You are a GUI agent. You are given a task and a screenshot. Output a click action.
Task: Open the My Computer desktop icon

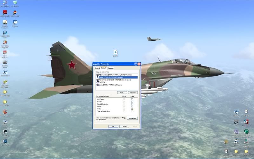click(5, 3)
